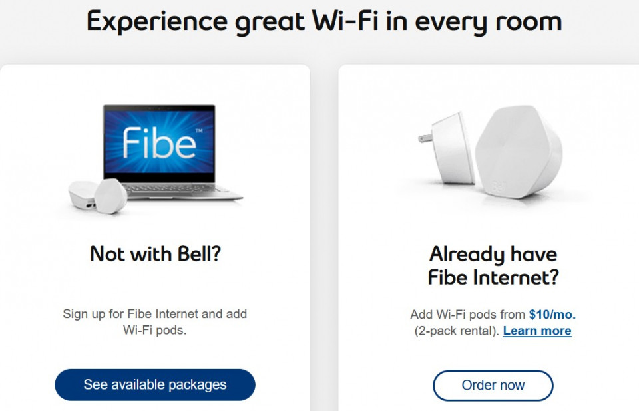The width and height of the screenshot is (639, 411).
Task: Click the TM mark next to Fibe
Action: (199, 131)
